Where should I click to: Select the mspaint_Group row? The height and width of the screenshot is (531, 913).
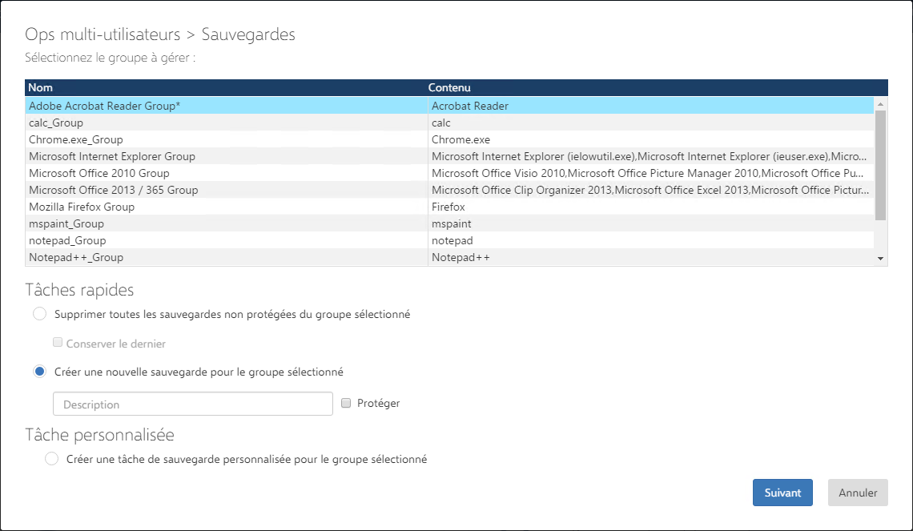[66, 223]
